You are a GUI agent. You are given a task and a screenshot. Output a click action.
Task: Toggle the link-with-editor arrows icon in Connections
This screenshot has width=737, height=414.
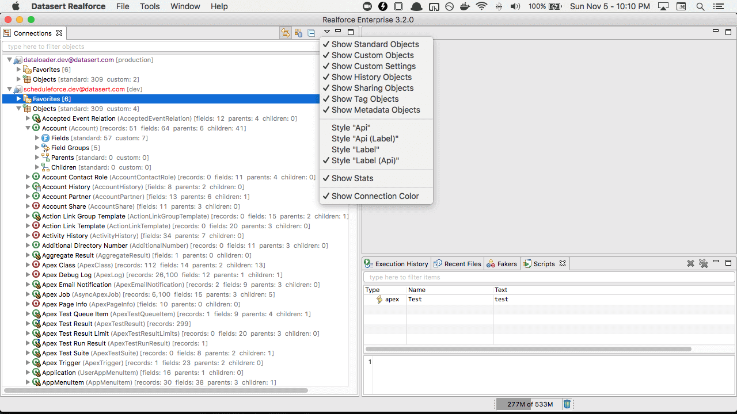(285, 33)
